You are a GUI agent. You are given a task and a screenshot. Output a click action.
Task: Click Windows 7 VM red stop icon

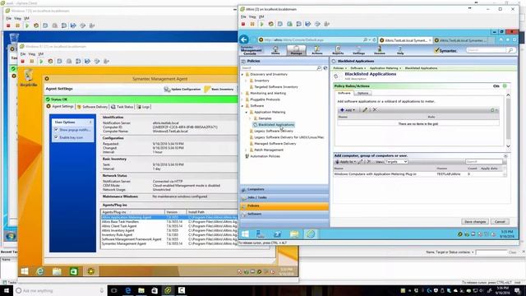[x=8, y=25]
